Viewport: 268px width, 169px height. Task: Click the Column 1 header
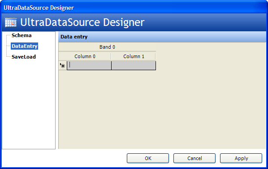pyautogui.click(x=134, y=56)
